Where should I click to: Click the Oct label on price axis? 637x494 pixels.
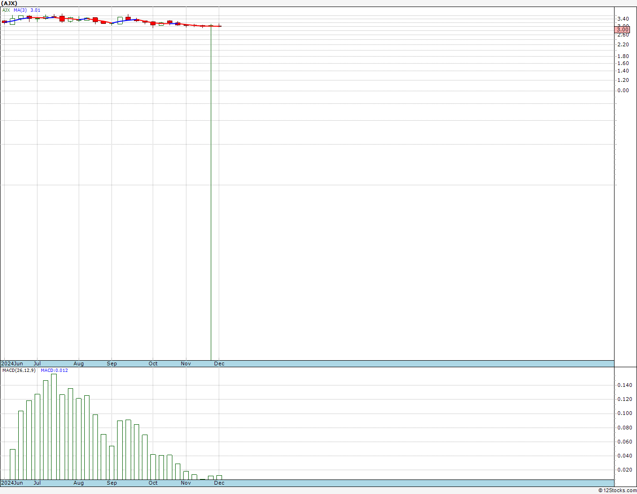point(153,363)
